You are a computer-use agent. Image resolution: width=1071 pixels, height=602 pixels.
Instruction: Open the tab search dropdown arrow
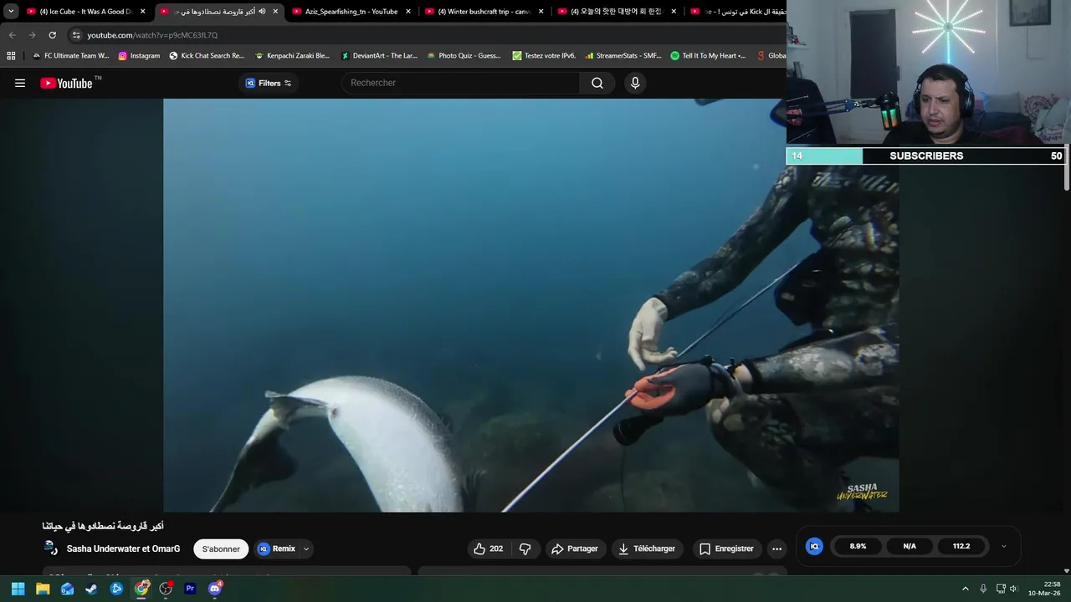pyautogui.click(x=11, y=12)
